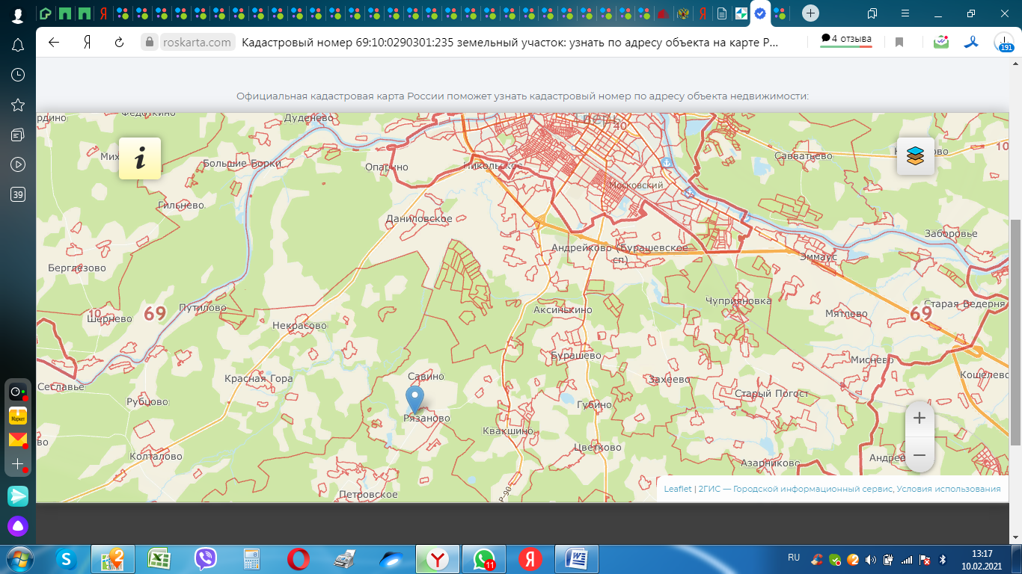
Task: Open a new browser tab
Action: (x=810, y=13)
